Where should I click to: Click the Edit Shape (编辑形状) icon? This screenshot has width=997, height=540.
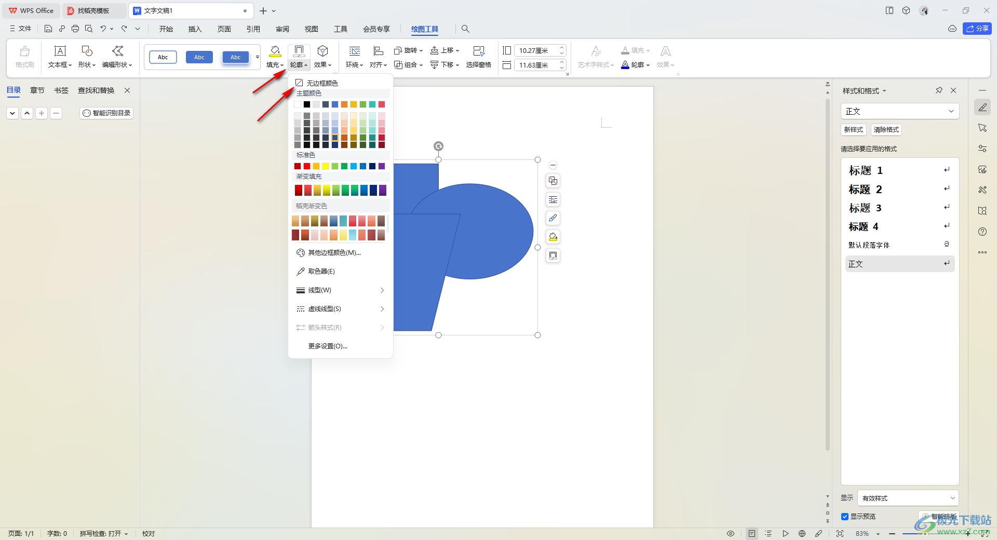pos(118,51)
